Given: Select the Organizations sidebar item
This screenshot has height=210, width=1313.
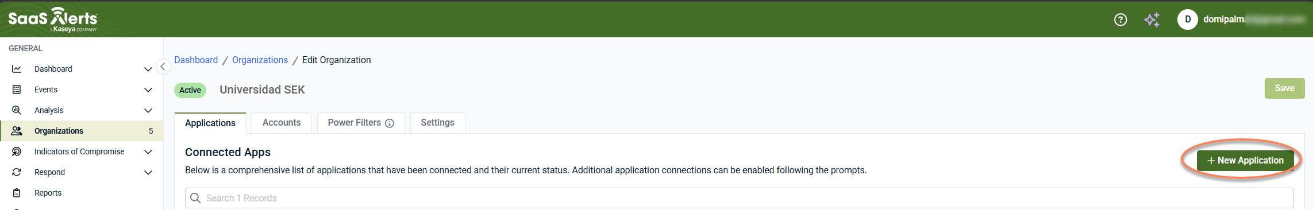Looking at the screenshot, I should tap(82, 131).
